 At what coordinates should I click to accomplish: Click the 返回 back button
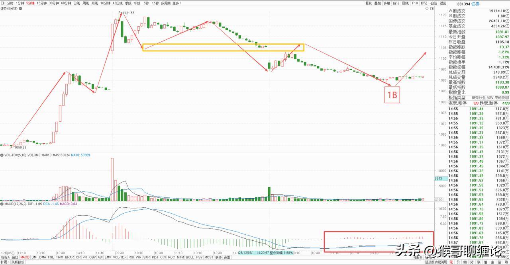443,3
